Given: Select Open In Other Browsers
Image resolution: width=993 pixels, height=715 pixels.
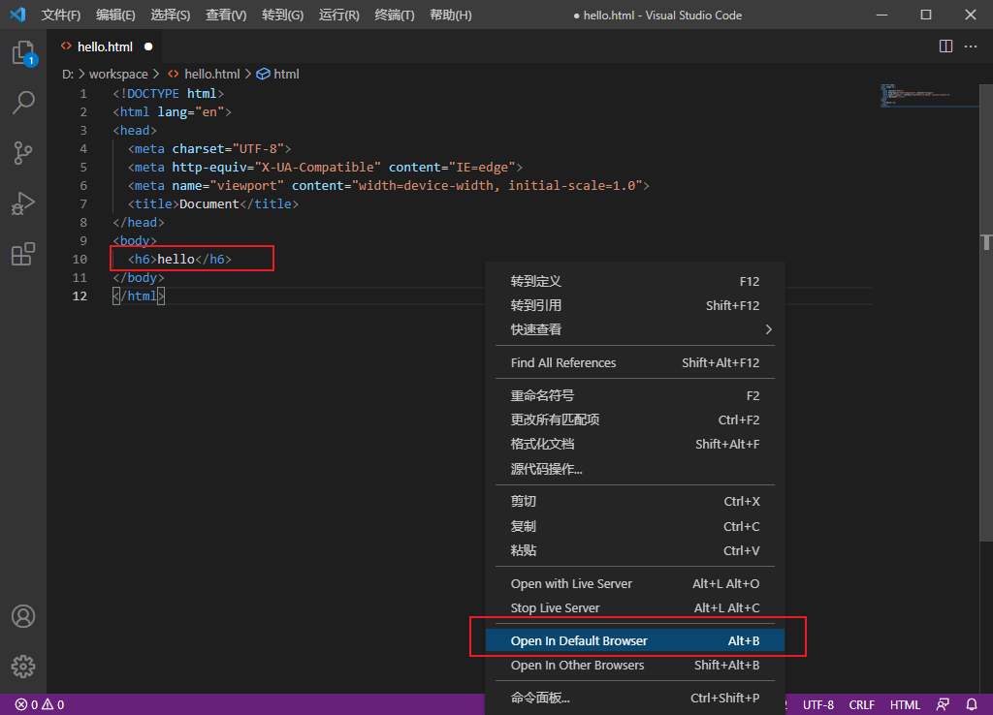Looking at the screenshot, I should 634,665.
